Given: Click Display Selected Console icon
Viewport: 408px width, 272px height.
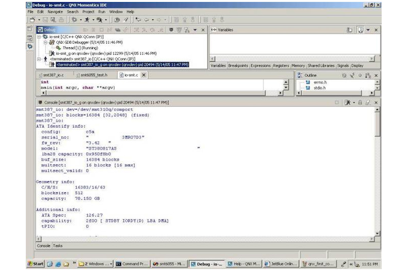Looking at the screenshot, I should (x=347, y=102).
